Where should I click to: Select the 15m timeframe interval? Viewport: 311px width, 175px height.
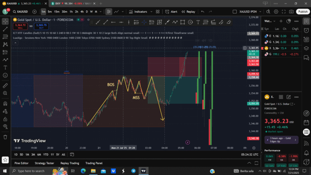point(56,12)
